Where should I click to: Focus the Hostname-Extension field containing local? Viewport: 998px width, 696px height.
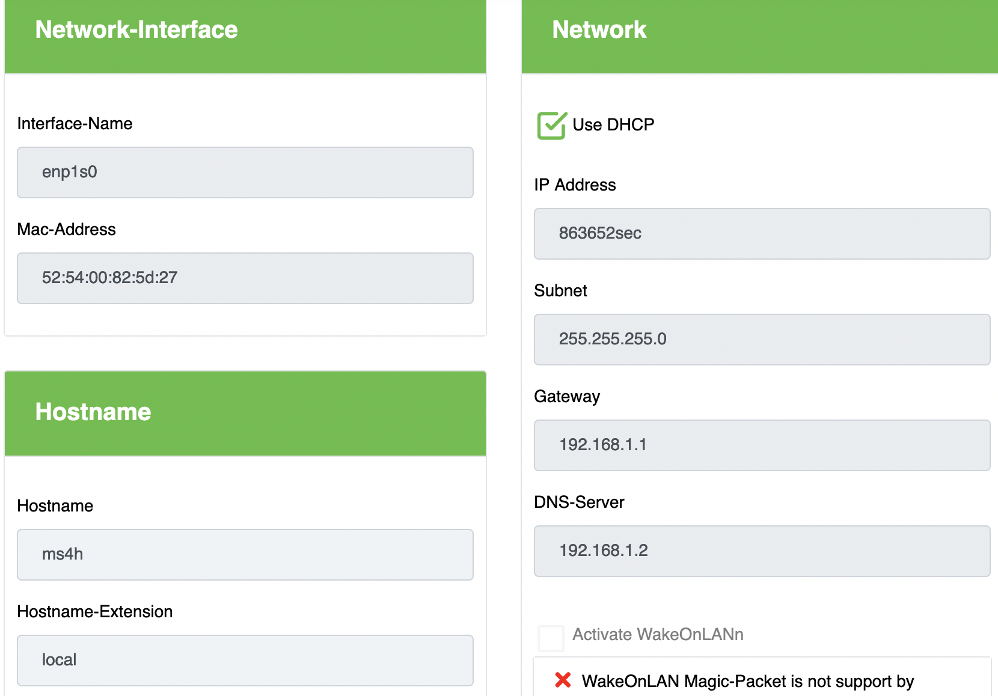(x=245, y=661)
